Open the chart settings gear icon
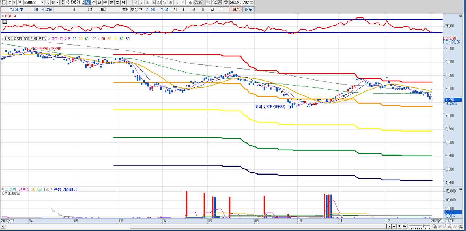 pos(226,2)
